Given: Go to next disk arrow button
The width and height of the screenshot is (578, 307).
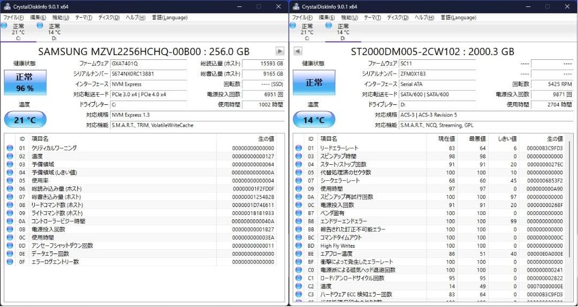Looking at the screenshot, I should click(x=280, y=51).
